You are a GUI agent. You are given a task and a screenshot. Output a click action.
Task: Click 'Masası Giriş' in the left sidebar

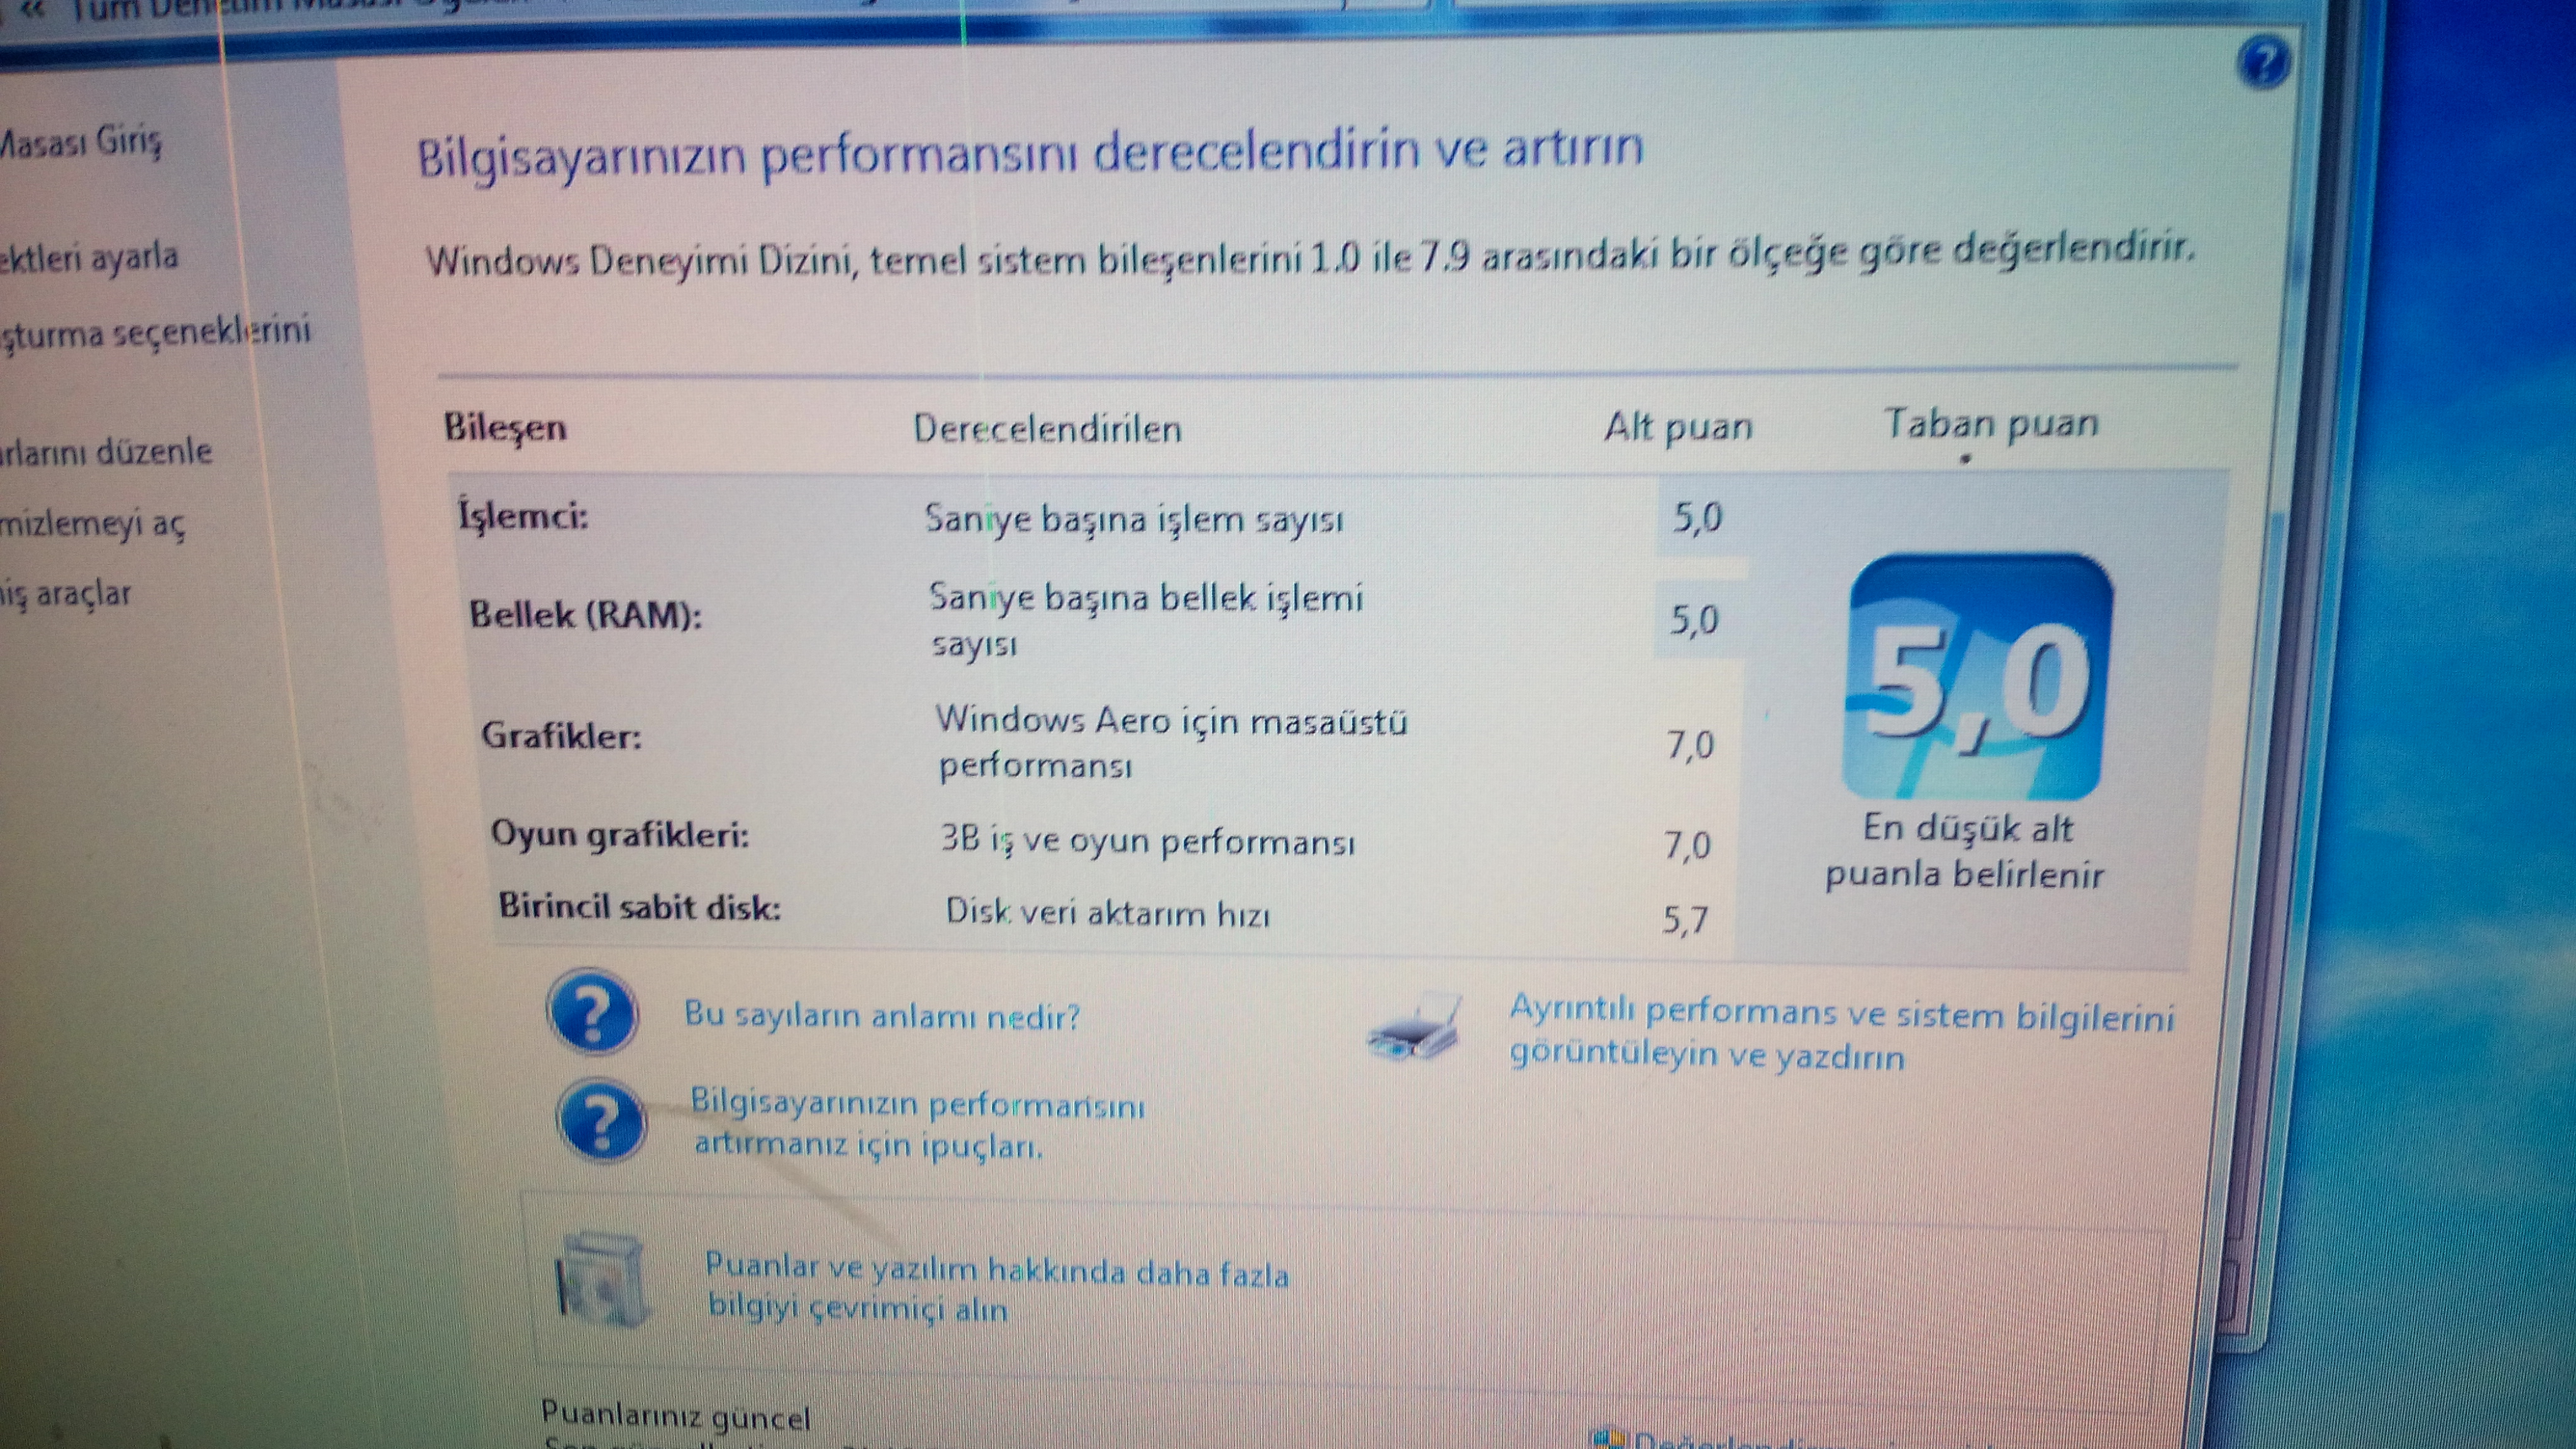[x=80, y=143]
